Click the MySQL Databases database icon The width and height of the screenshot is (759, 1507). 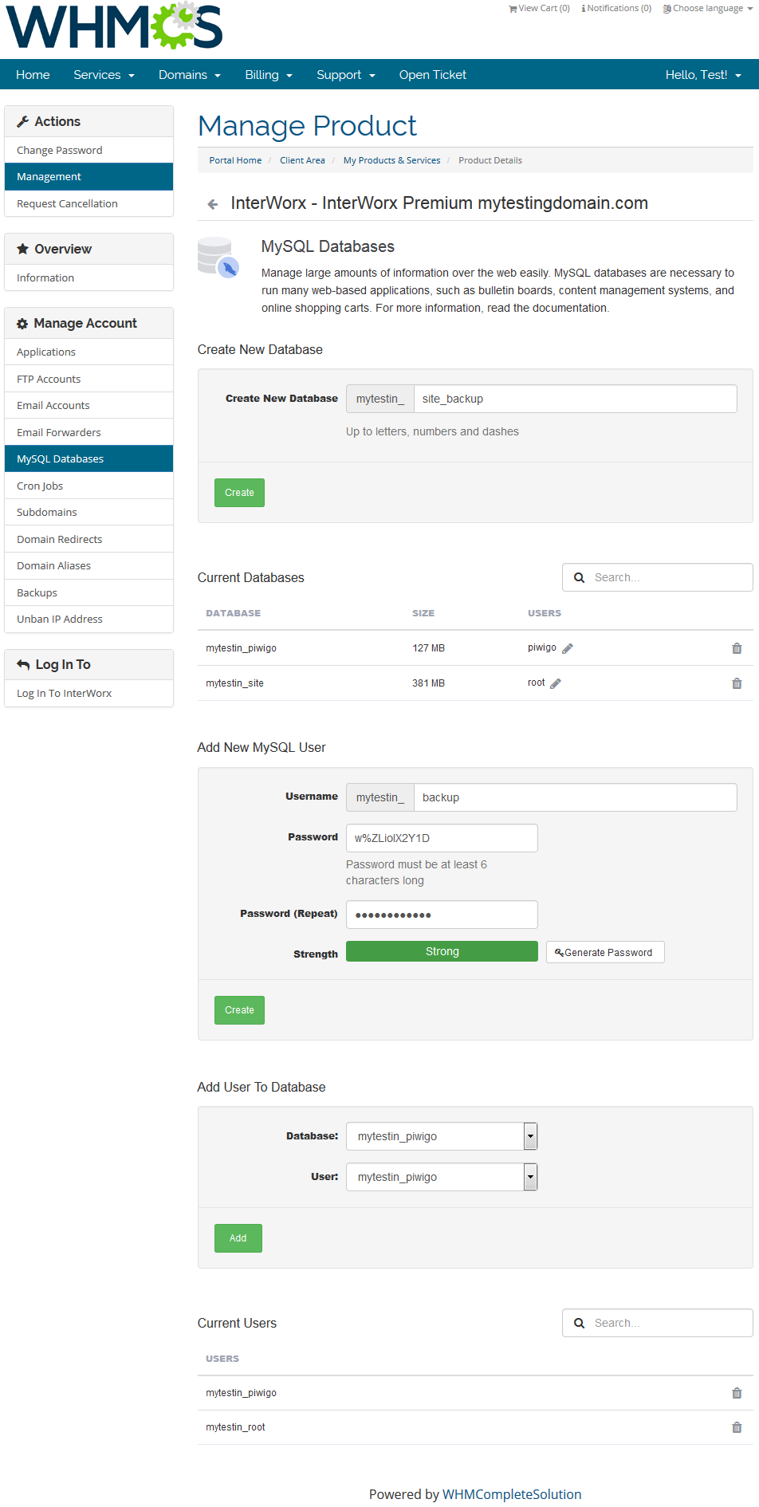[x=218, y=257]
